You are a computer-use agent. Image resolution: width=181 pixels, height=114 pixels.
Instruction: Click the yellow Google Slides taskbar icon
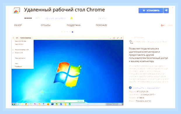[65, 104]
